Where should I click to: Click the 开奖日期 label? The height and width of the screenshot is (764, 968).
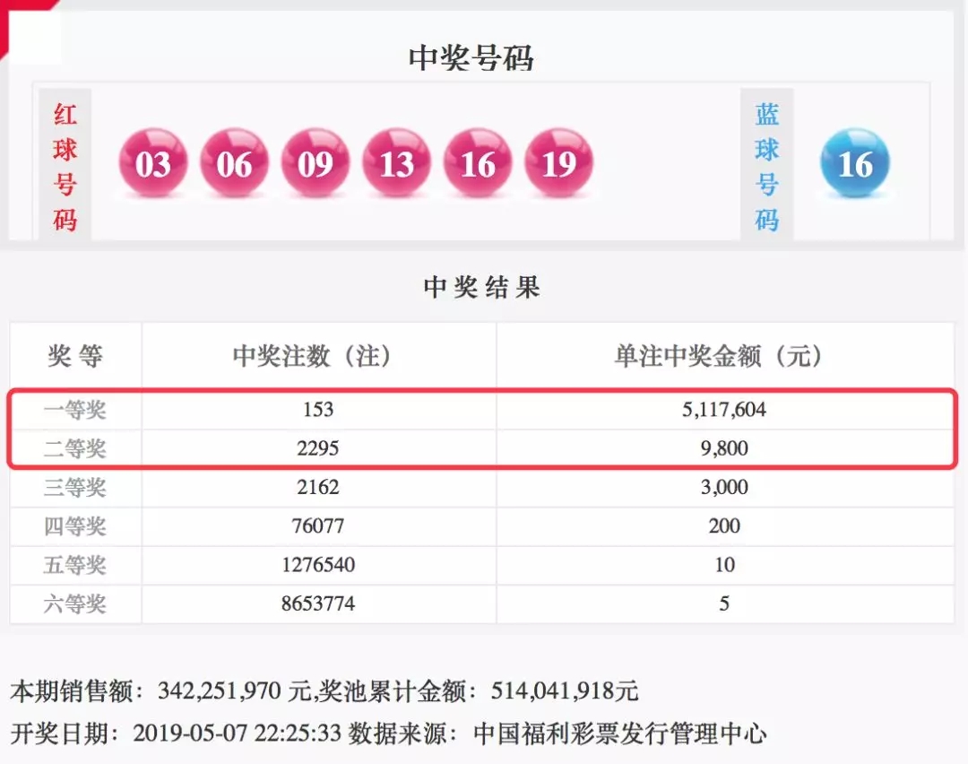coord(59,734)
